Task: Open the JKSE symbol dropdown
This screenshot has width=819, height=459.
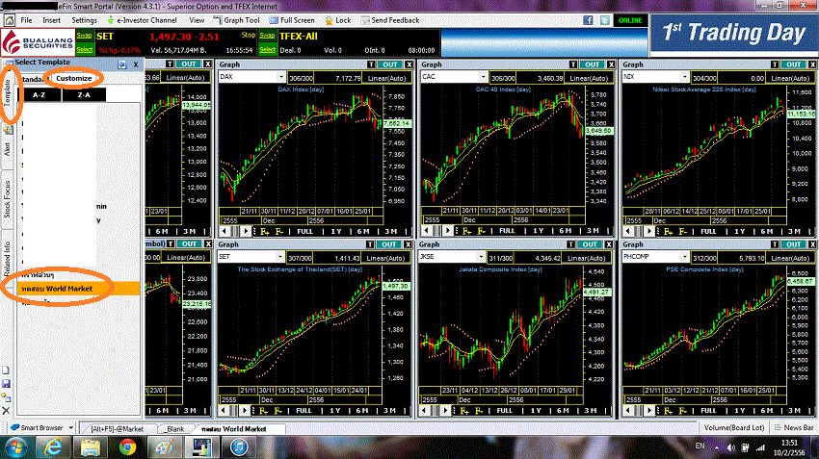Action: 481,257
